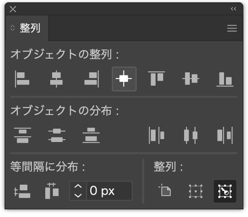Screen dimensions: 248x217
Task: Click horizontal distribute center icon
Action: [191, 135]
